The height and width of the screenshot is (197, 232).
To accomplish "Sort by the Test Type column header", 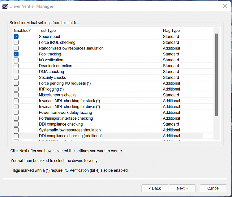I will [x=99, y=30].
